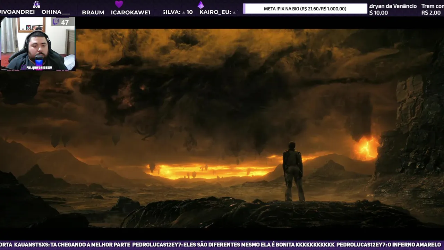The height and width of the screenshot is (250, 444).
Task: Click chat message O INFERNO AMARELO
Action: 415,245
